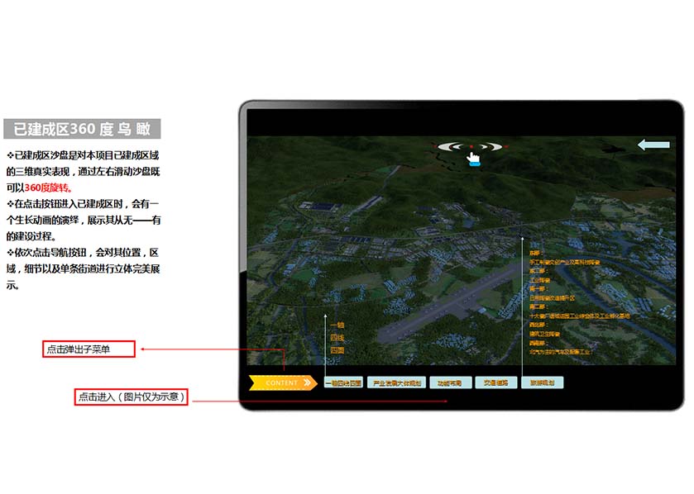Click the yellow CONTENT ribbon button
694x494 pixels.
pos(281,382)
